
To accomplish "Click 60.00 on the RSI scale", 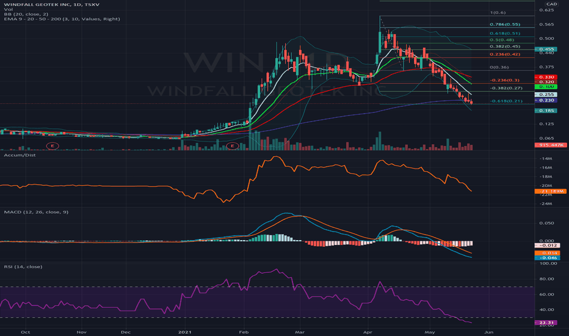I will click(x=547, y=294).
